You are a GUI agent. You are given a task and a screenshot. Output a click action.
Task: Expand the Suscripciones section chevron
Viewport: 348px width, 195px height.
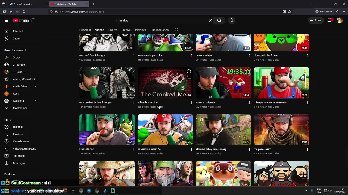pos(26,50)
